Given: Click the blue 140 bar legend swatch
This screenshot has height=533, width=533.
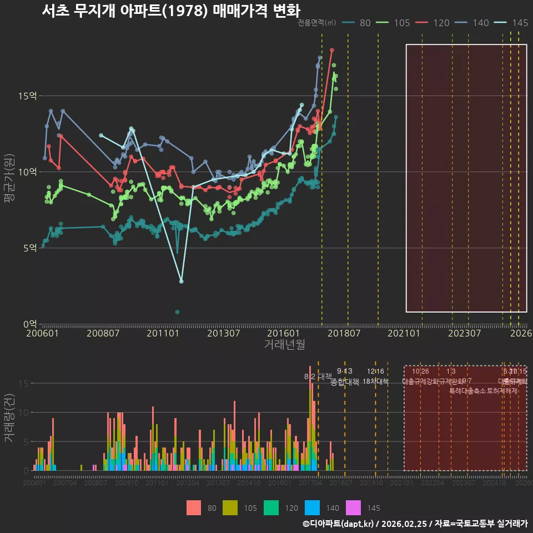Looking at the screenshot, I should 313,508.
